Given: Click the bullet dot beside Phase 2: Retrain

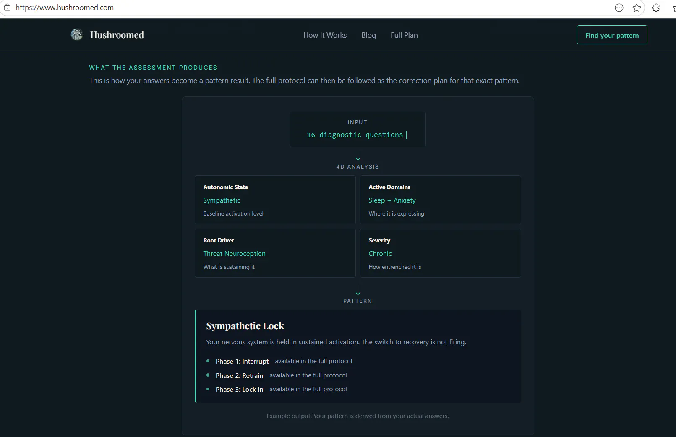Looking at the screenshot, I should [x=208, y=375].
